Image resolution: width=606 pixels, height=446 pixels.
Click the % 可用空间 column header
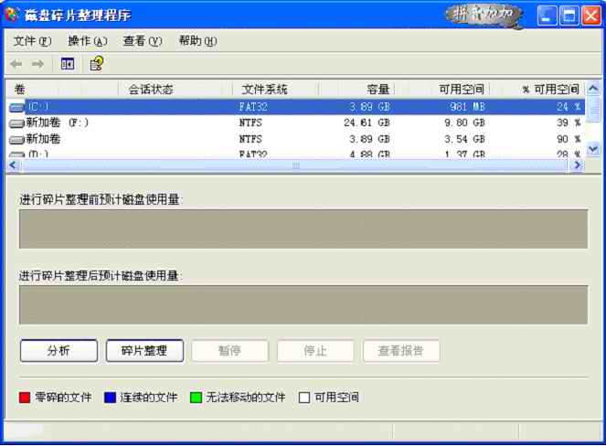[537, 90]
